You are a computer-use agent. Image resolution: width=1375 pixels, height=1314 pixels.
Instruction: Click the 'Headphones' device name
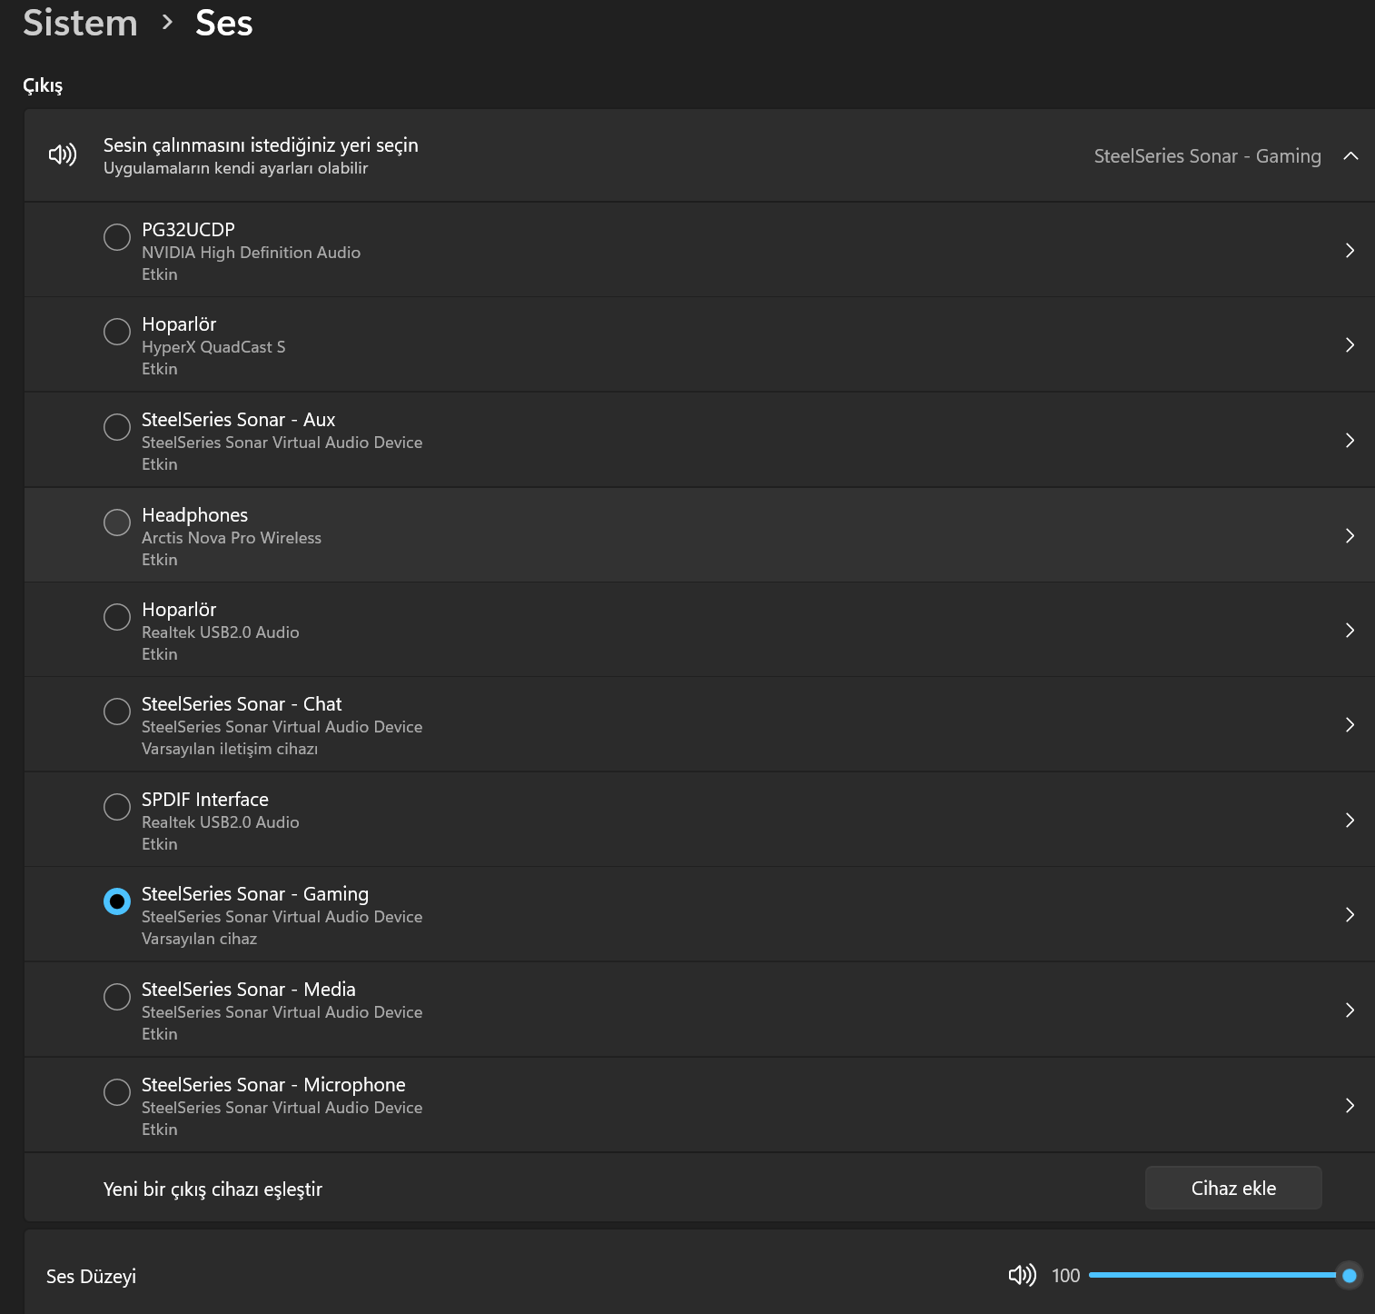pyautogui.click(x=194, y=515)
